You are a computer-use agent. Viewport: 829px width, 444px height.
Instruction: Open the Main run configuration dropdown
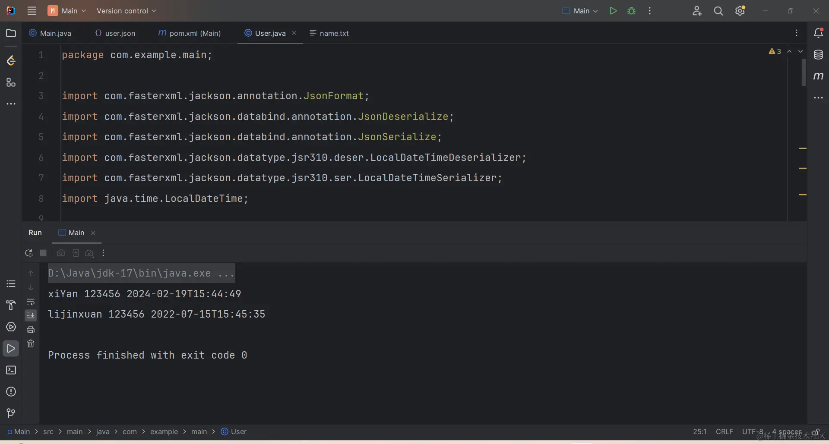tap(580, 11)
